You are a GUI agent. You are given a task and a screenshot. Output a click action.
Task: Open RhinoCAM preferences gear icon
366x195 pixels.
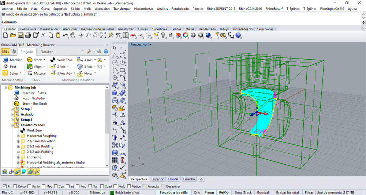click(x=99, y=52)
